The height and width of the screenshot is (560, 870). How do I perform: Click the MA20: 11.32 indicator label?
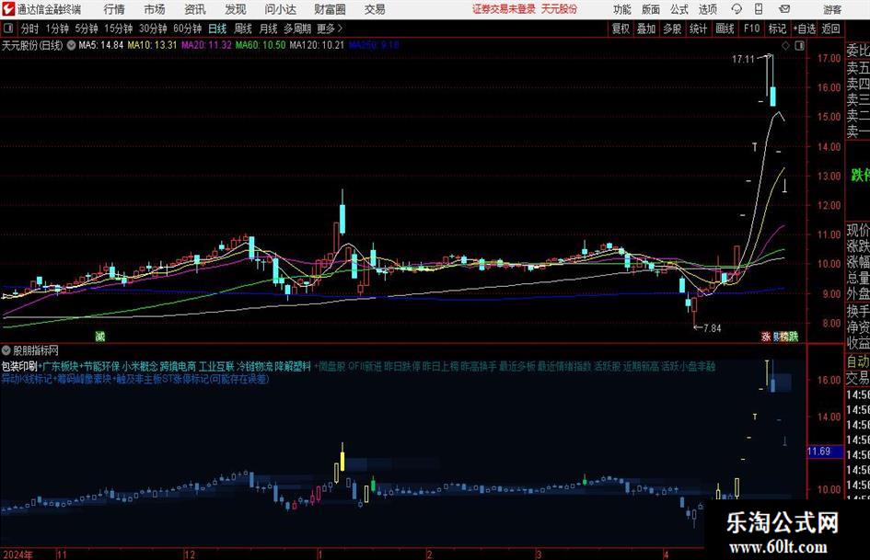tap(206, 45)
